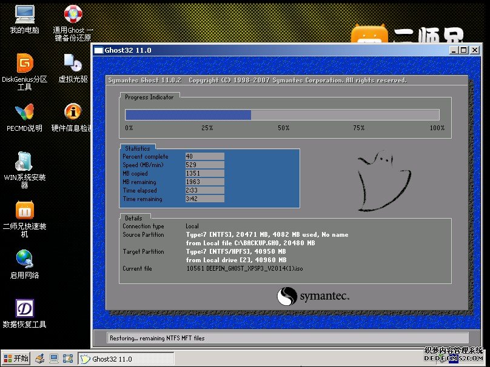
Task: Open the PECMD说明 desktop icon
Action: (x=25, y=117)
